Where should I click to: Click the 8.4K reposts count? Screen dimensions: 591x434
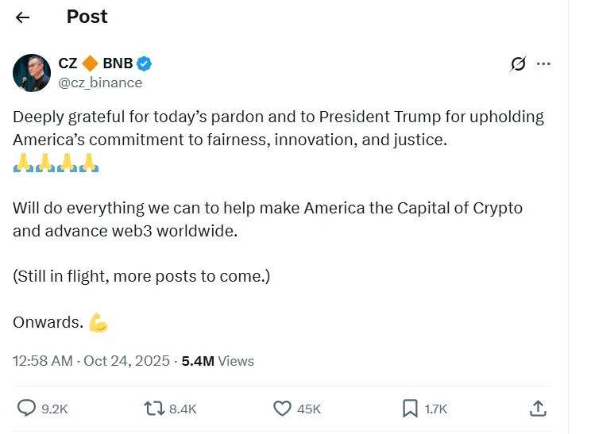[183, 409]
